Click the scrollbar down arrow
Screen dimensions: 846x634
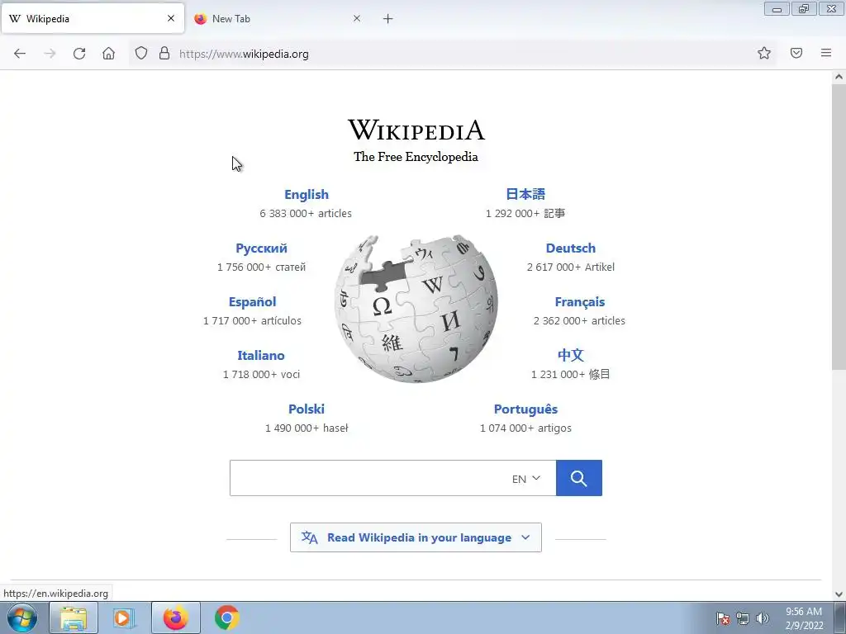(839, 594)
